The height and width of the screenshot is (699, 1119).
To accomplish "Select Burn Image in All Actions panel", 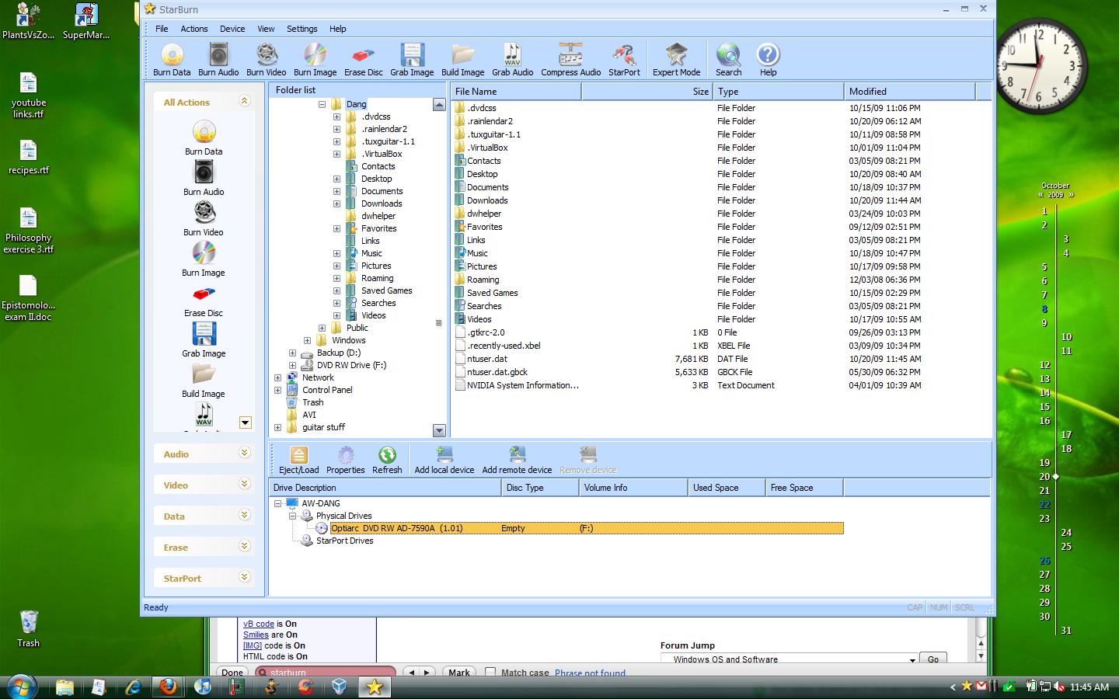I will click(x=204, y=259).
